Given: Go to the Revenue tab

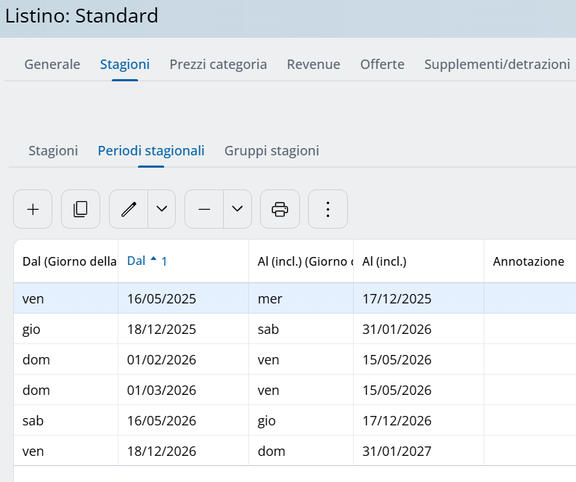Looking at the screenshot, I should (x=313, y=64).
